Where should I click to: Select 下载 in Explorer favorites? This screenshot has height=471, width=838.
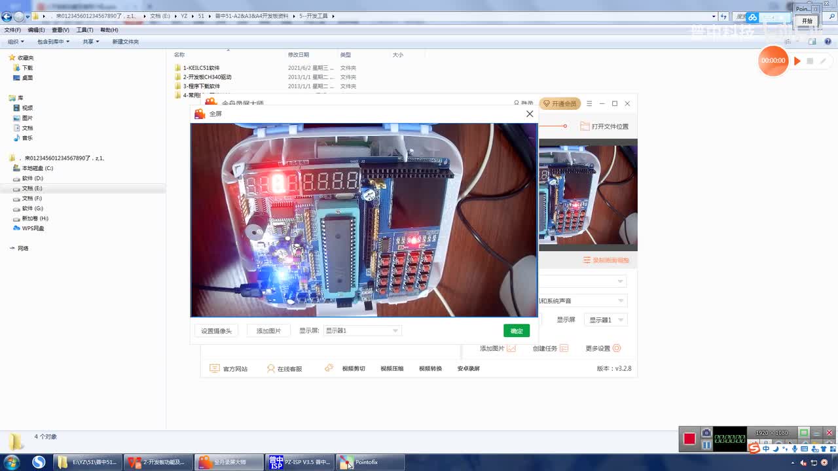[x=27, y=68]
